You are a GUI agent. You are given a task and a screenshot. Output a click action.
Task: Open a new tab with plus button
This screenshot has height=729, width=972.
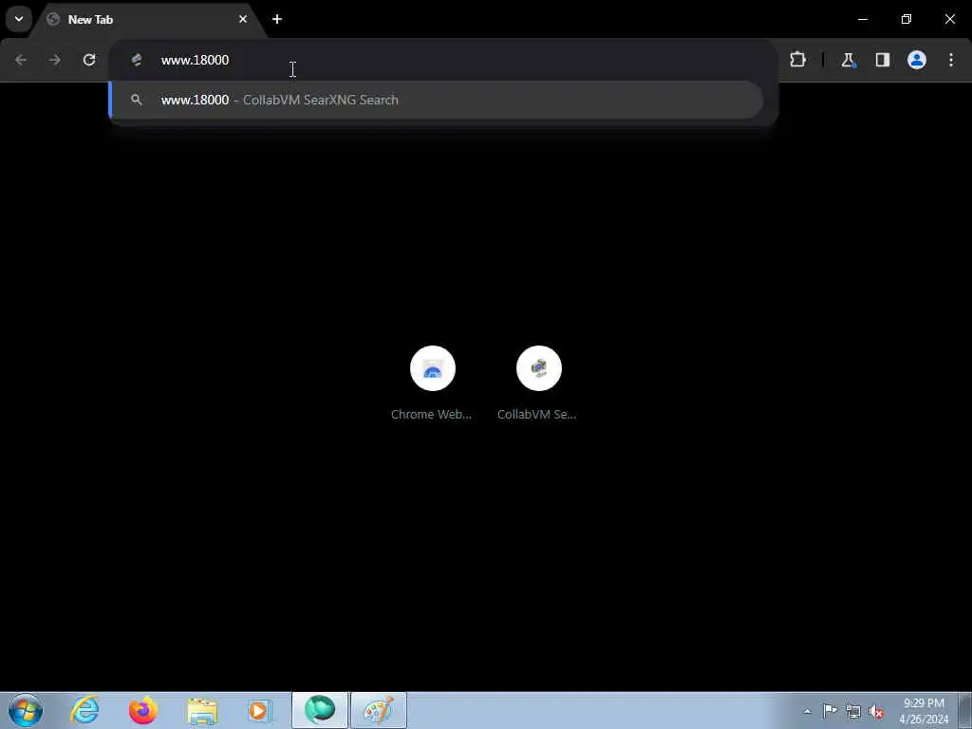277,19
